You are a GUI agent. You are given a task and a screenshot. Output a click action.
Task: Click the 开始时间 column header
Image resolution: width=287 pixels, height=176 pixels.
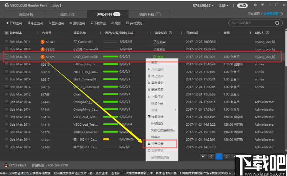192,33
